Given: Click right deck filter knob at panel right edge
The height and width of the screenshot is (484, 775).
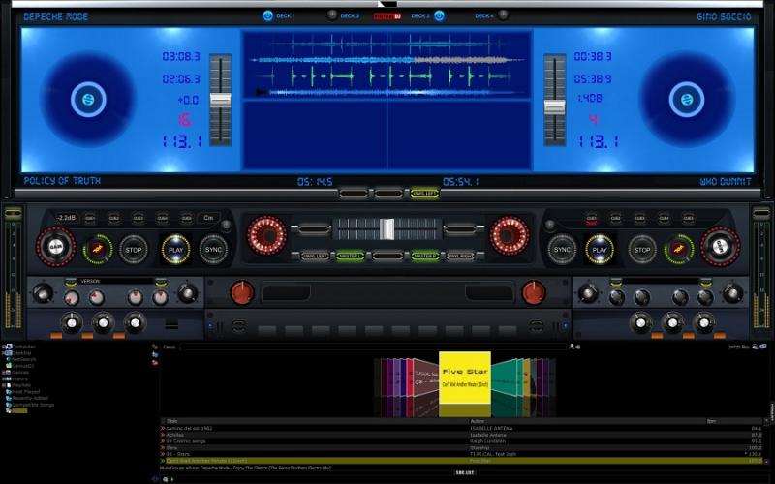Looking at the screenshot, I should coord(733,293).
